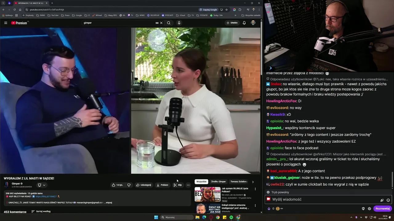Image resolution: width=394 pixels, height=221 pixels.
Task: Open the ROCKPLAY bookmark
Action: 153,15
